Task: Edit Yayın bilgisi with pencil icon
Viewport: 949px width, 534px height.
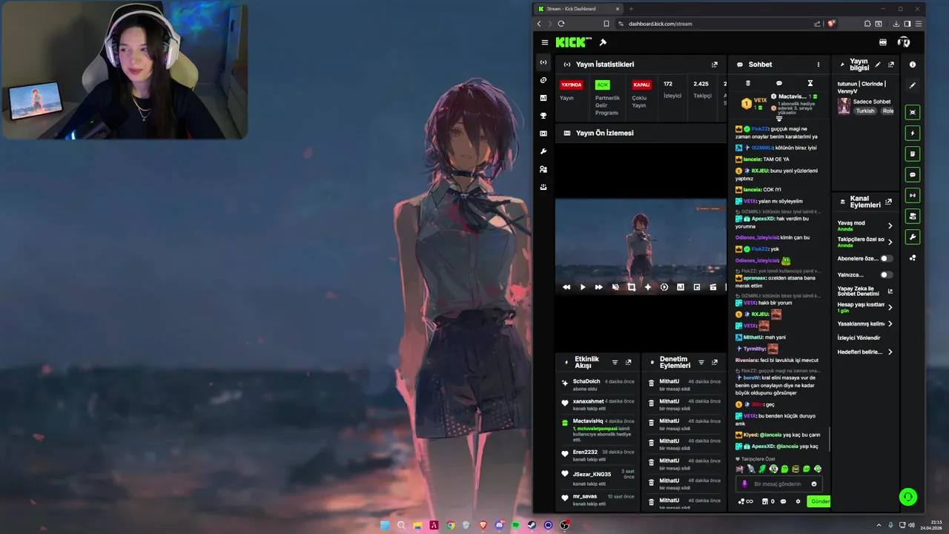Action: (x=878, y=65)
